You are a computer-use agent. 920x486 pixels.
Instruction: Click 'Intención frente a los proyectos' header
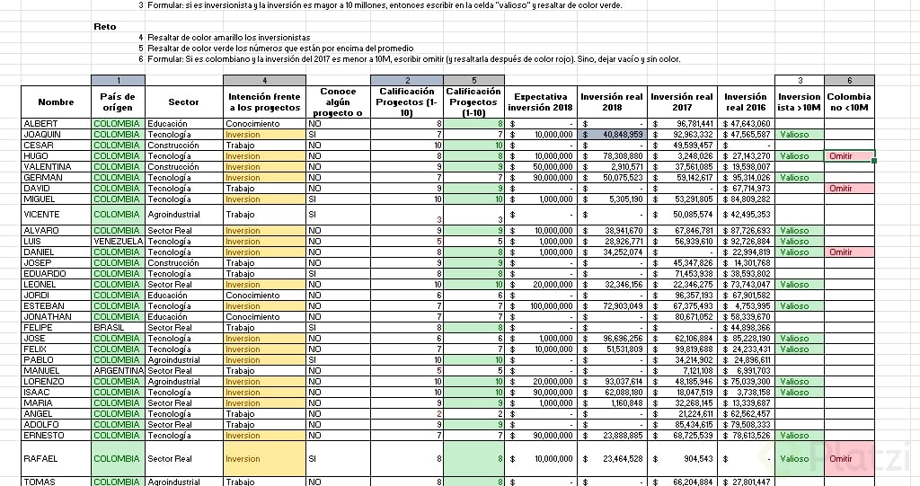click(265, 102)
